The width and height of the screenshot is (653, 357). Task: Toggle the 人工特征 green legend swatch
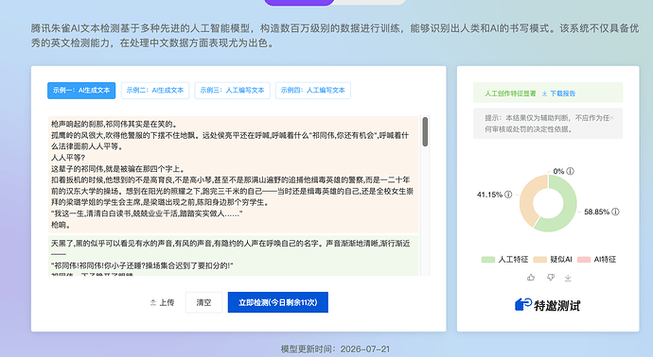coord(488,260)
